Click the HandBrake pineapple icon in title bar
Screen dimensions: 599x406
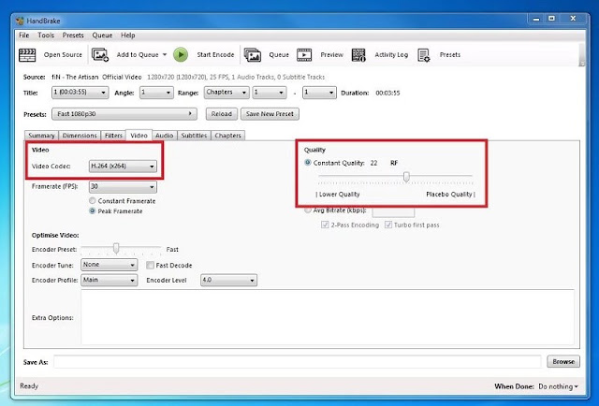point(20,21)
